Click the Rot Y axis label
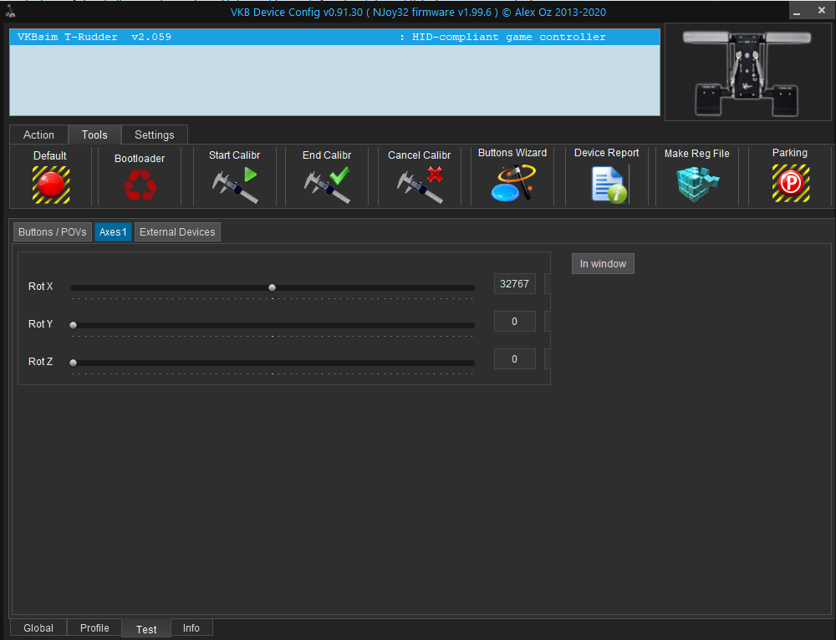This screenshot has height=640, width=836. tap(40, 323)
